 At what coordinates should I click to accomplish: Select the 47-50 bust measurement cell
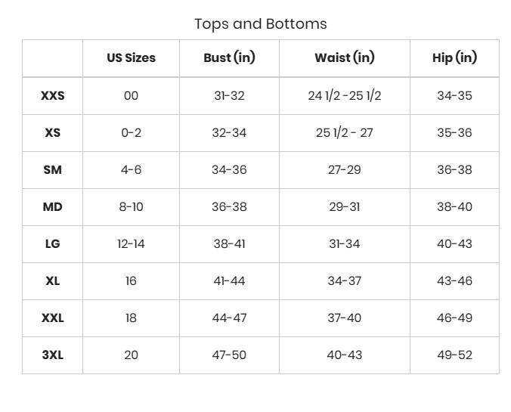tap(229, 355)
